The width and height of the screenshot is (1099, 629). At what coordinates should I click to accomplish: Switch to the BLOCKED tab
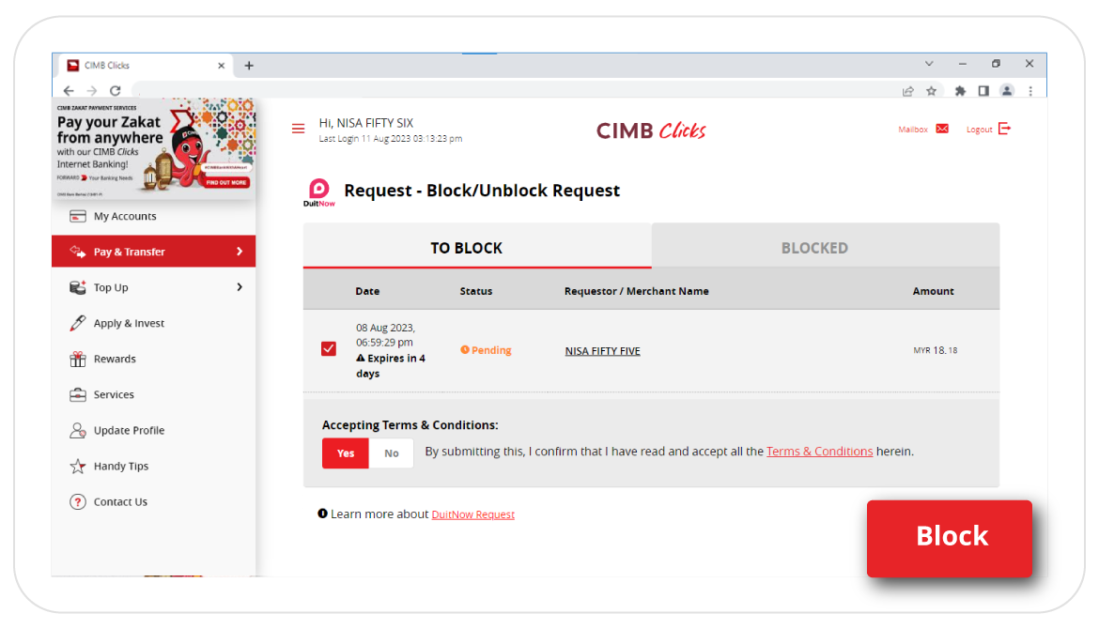pos(814,248)
